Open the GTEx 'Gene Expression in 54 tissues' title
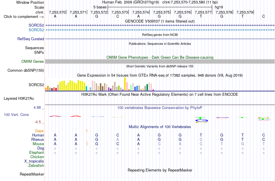The height and width of the screenshot is (181, 275). pos(160,75)
